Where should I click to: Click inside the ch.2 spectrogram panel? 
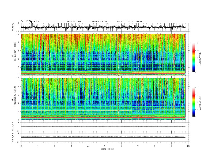[103, 99]
